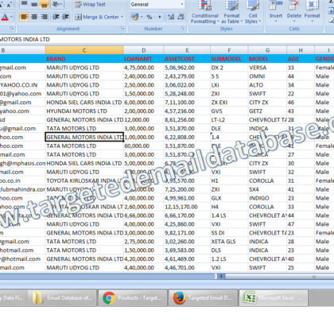The image size is (334, 334).
Task: Open Font group dialog launcher
Action: [12, 28]
